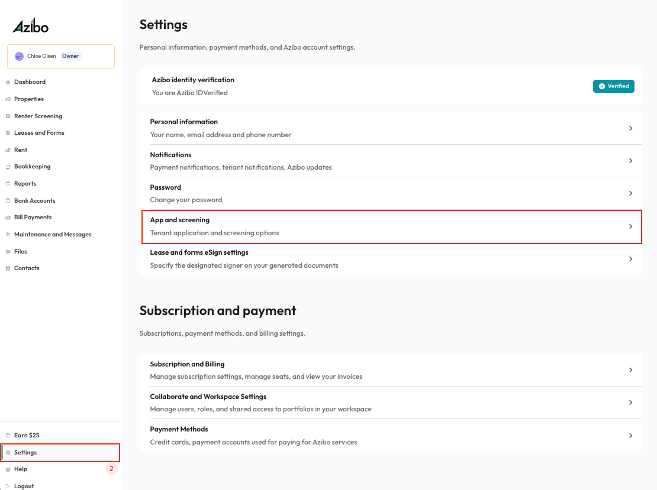Click the Bank Accounts icon
Viewport: 657px width, 490px height.
point(8,201)
